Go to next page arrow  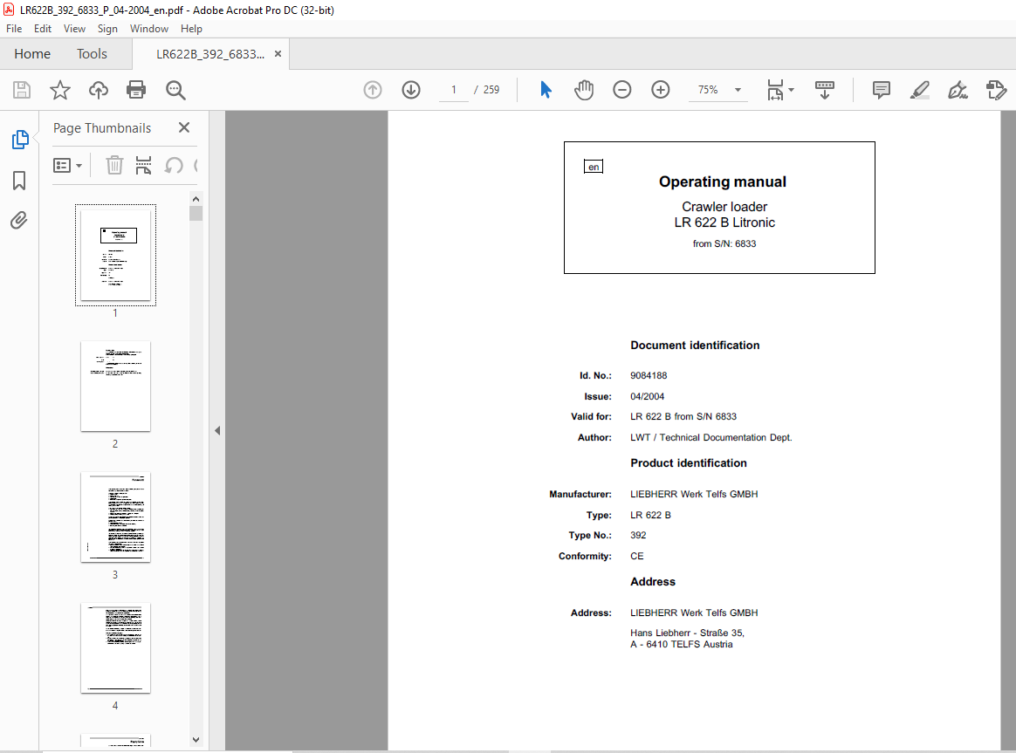click(x=411, y=90)
